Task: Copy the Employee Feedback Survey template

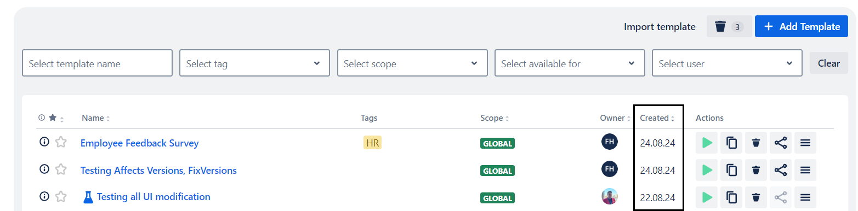Action: click(x=731, y=143)
